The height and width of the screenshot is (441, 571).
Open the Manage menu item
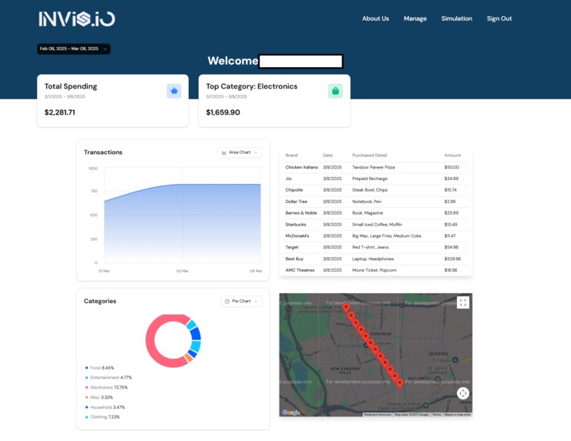pyautogui.click(x=415, y=18)
